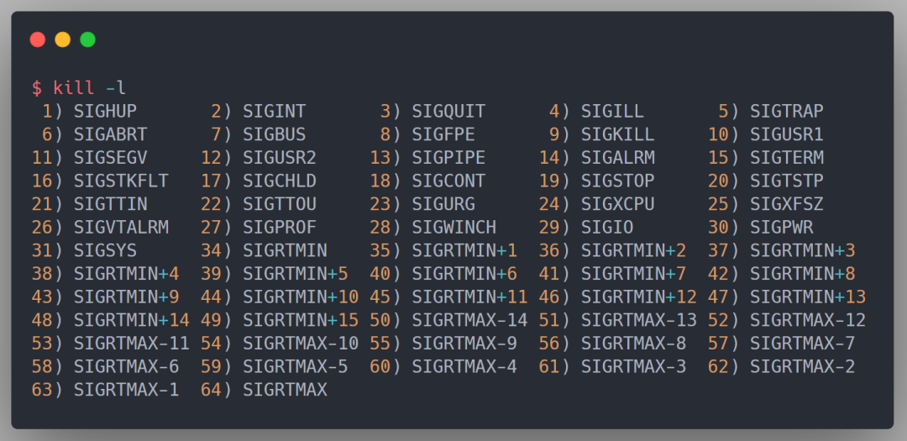The height and width of the screenshot is (441, 907).
Task: Click the red close window button
Action: coord(37,39)
